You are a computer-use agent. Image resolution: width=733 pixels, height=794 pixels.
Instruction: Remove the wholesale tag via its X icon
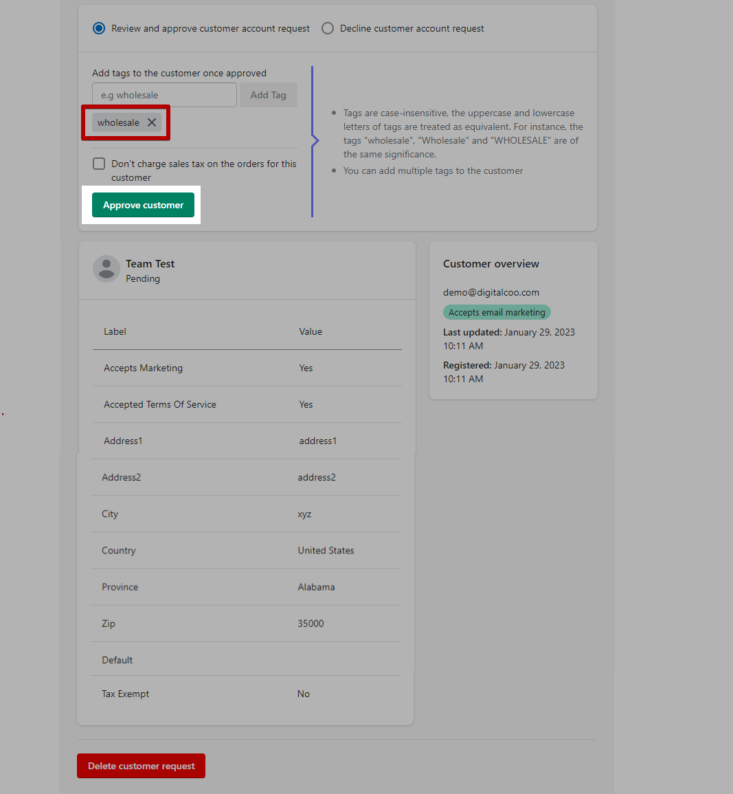152,122
